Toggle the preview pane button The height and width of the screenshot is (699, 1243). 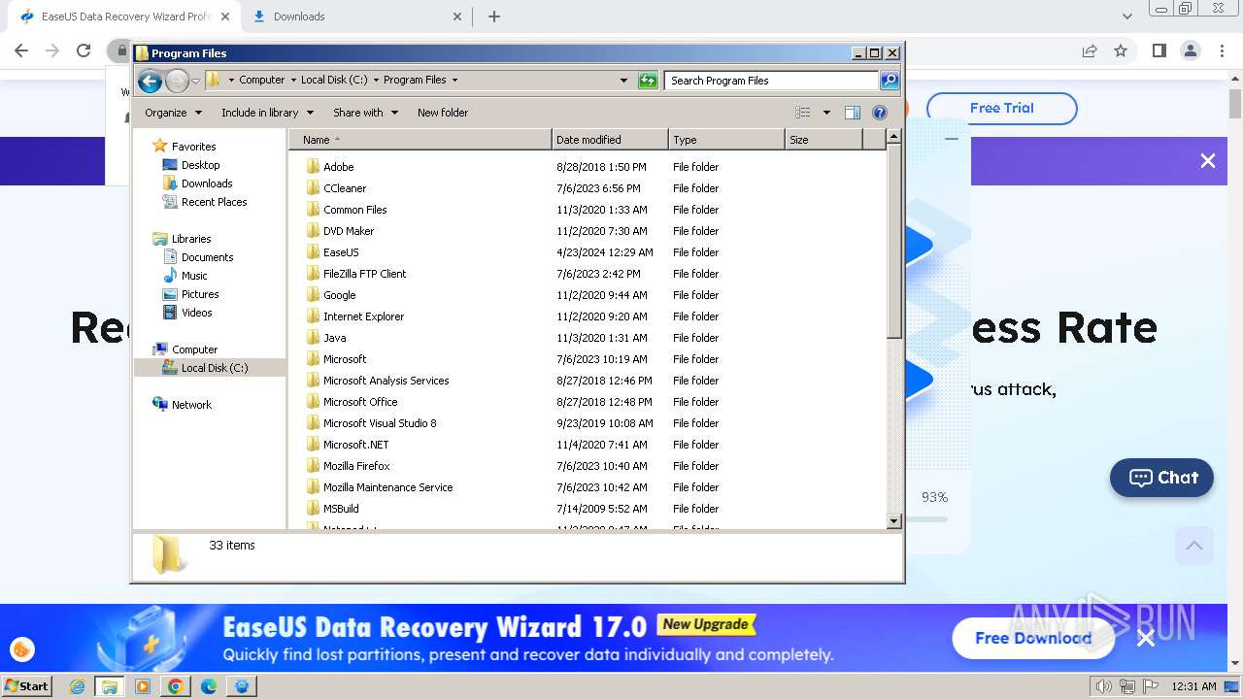[853, 113]
